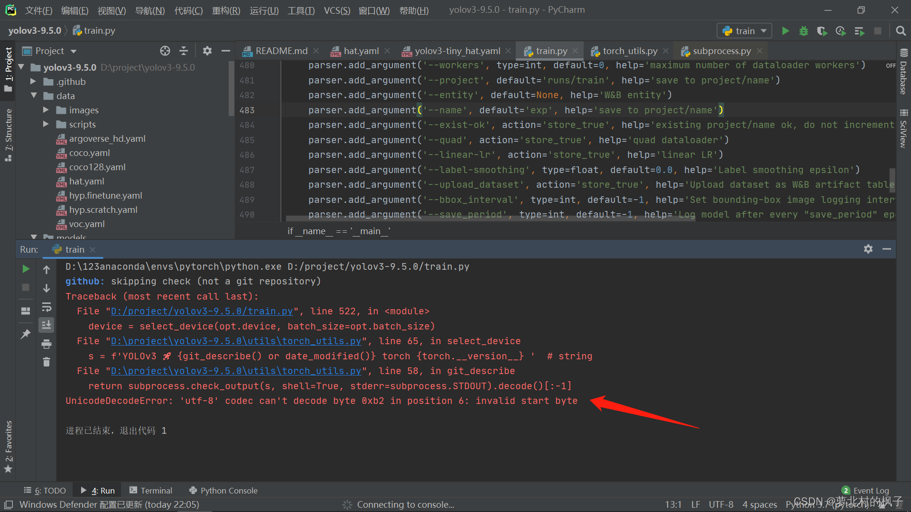Follow the train.py line 522 traceback link

click(x=202, y=311)
